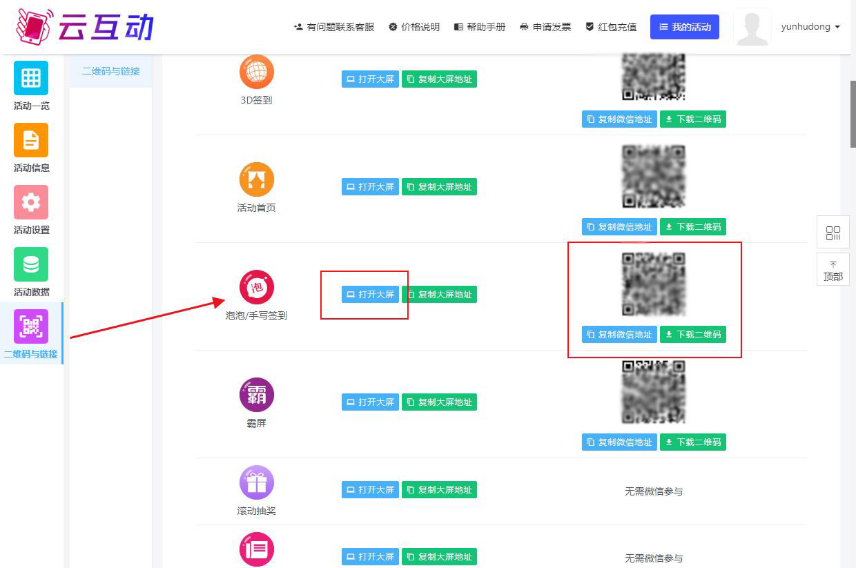Click the 顶部 back-to-top button
This screenshot has width=856, height=568.
(x=833, y=269)
